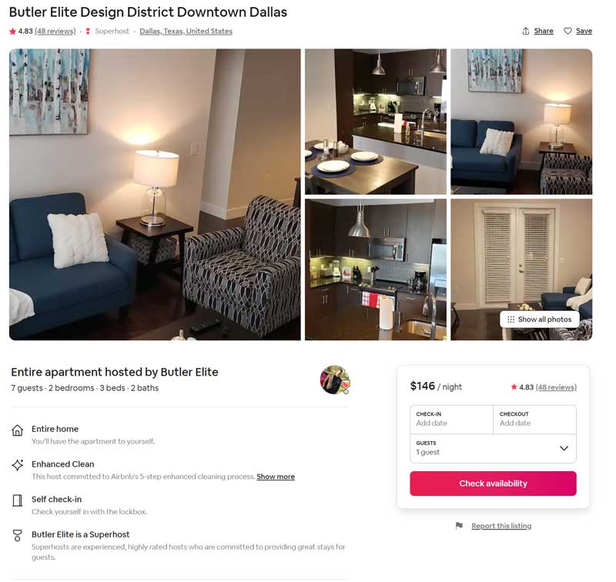Click the Self check-in door icon
Viewport: 616px width, 582px height.
[x=17, y=500]
